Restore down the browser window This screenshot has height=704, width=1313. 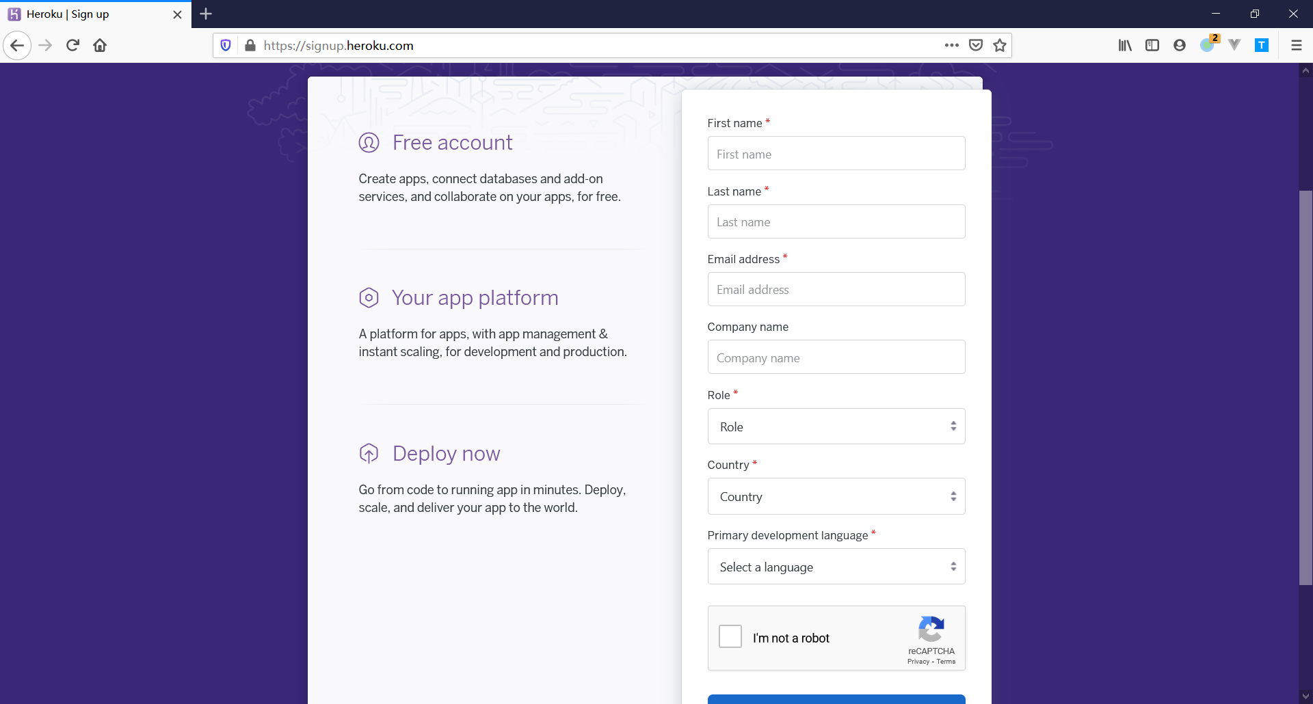pyautogui.click(x=1254, y=14)
